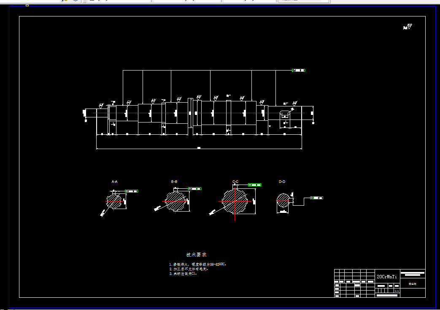Click the 技术要求 heading text
Viewport: 440px width, 310px height.
click(x=197, y=255)
